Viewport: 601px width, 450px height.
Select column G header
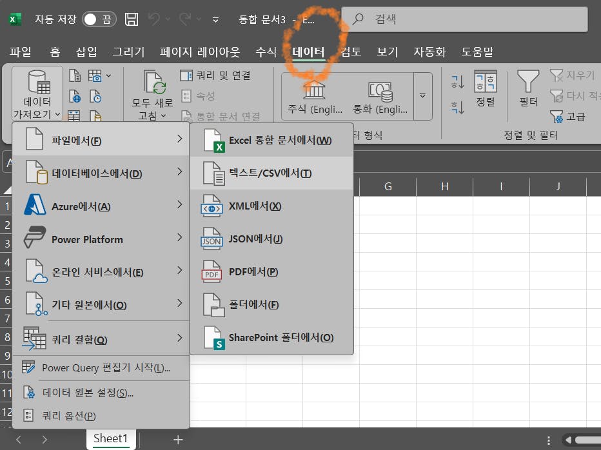click(x=388, y=186)
